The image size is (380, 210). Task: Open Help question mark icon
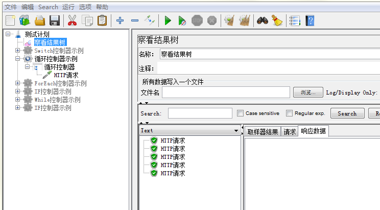click(x=310, y=20)
